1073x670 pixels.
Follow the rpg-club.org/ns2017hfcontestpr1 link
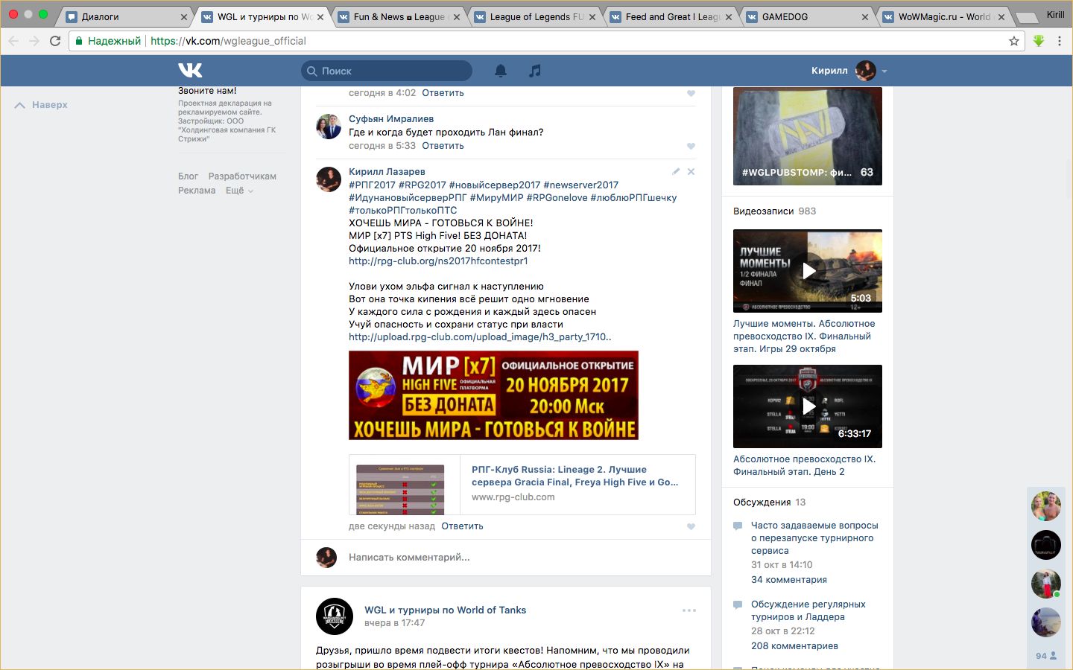tap(438, 261)
